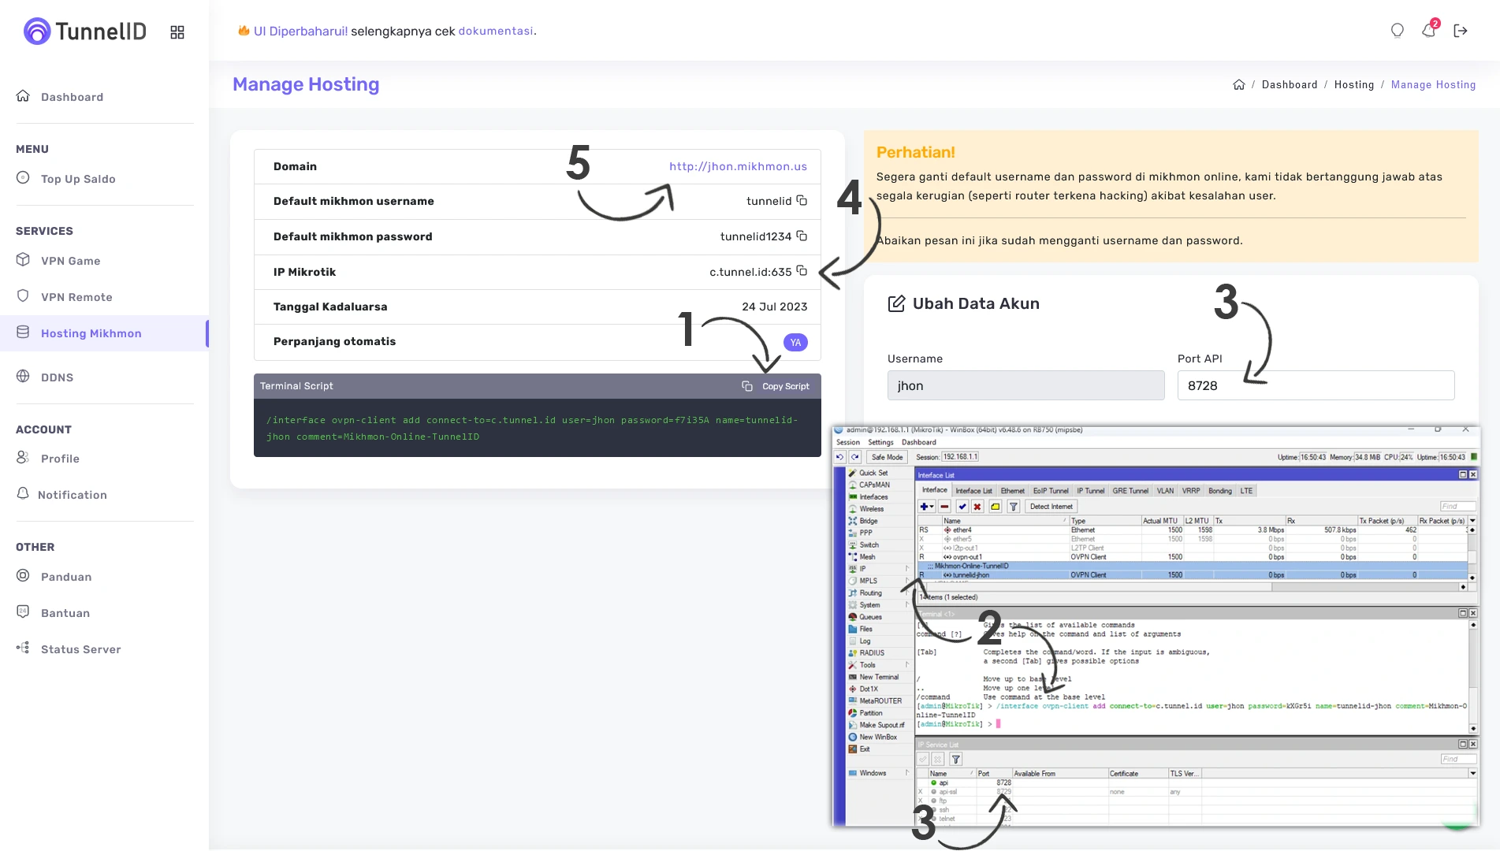Open Wireless in WinBox sidebar
The image size is (1500, 851).
pos(871,509)
